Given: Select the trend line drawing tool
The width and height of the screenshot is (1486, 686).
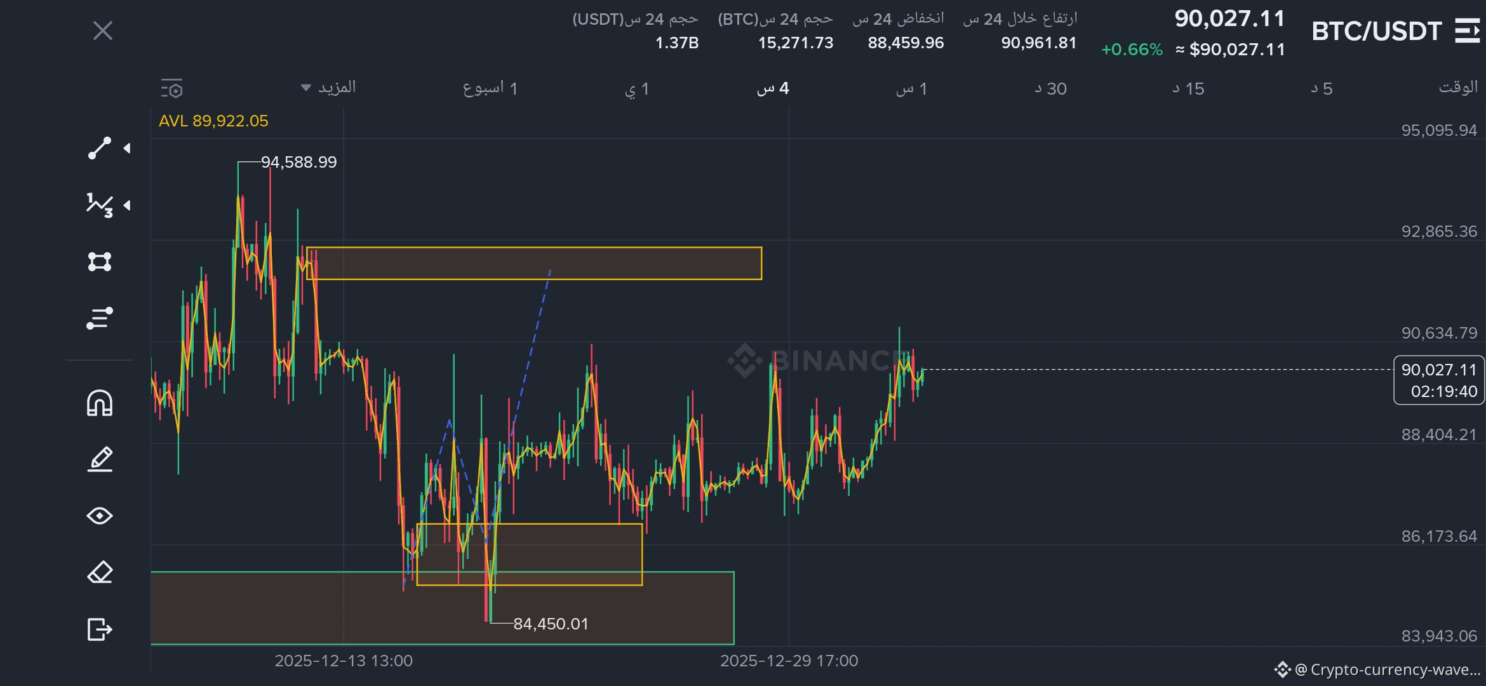Looking at the screenshot, I should (x=99, y=148).
